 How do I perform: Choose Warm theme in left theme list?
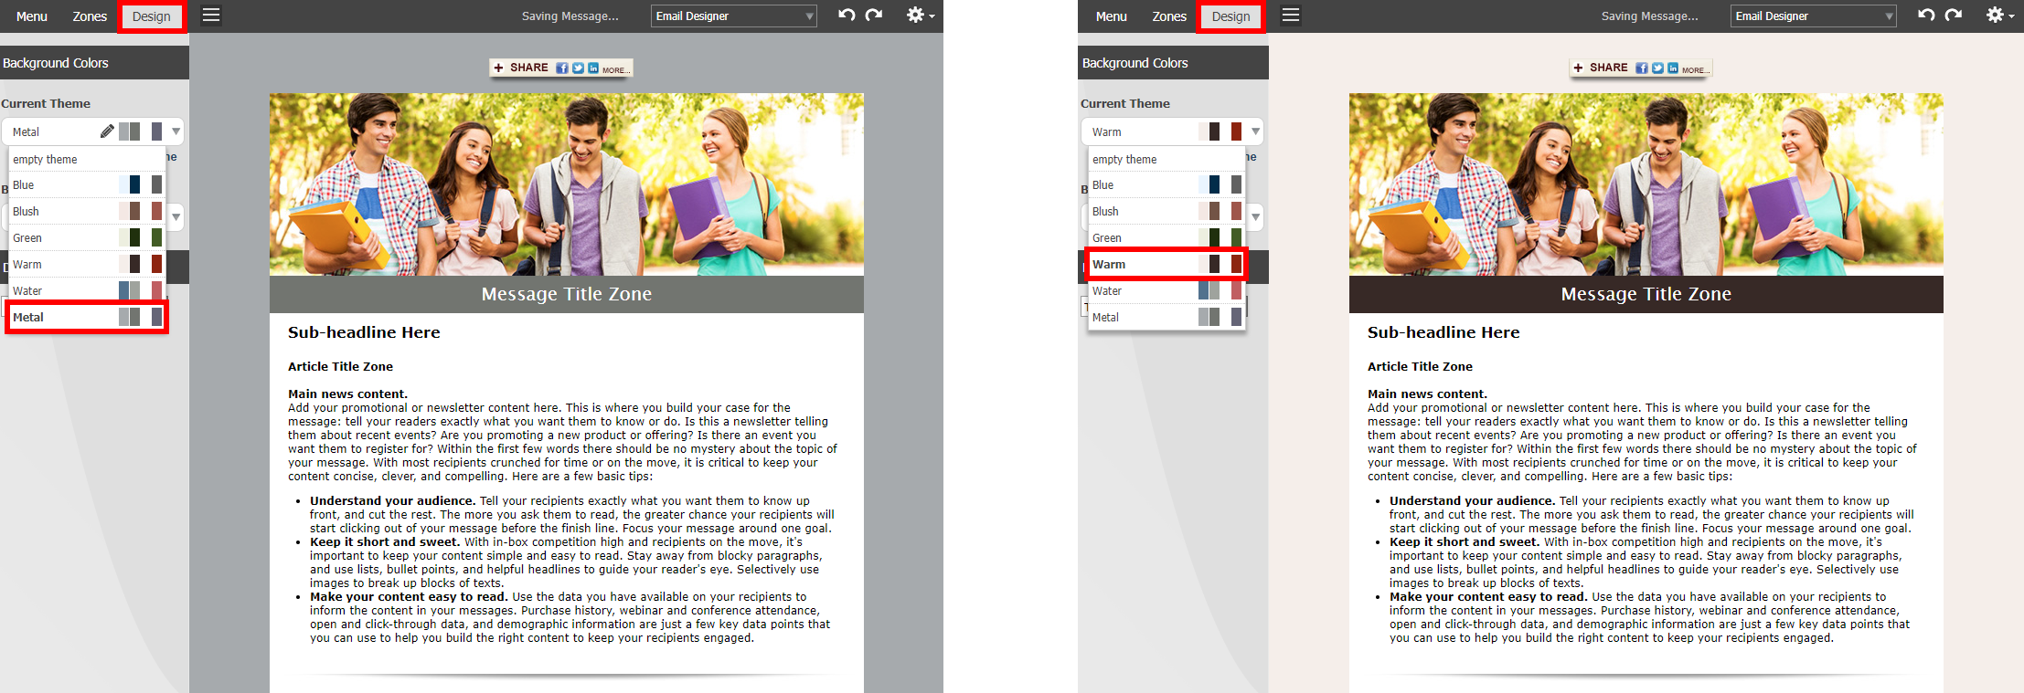[87, 264]
